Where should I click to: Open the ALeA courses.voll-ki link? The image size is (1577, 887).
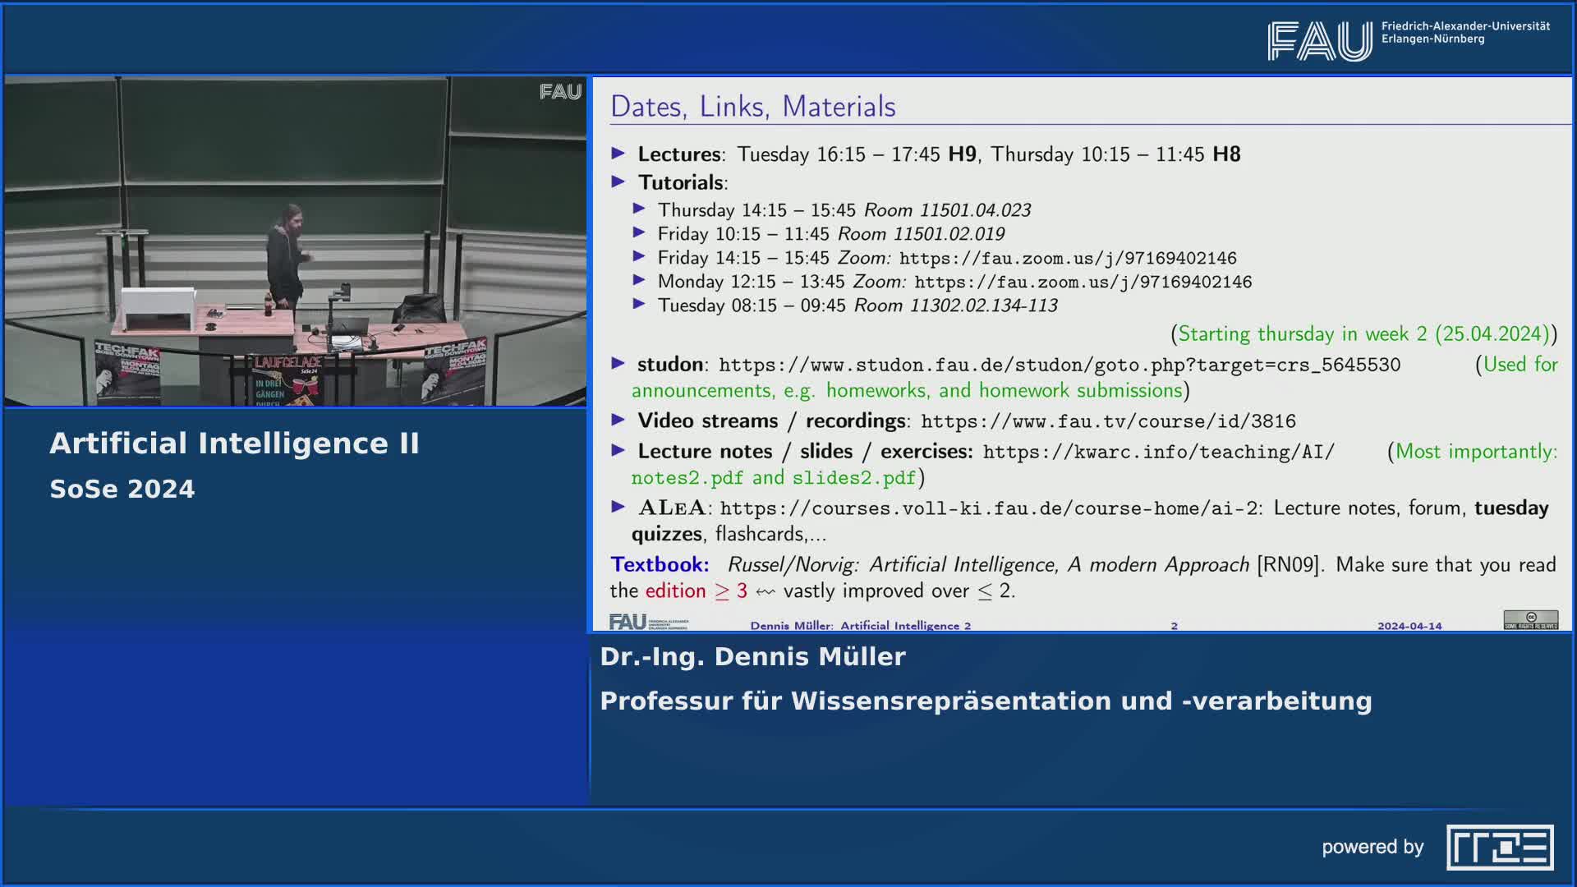pos(989,508)
